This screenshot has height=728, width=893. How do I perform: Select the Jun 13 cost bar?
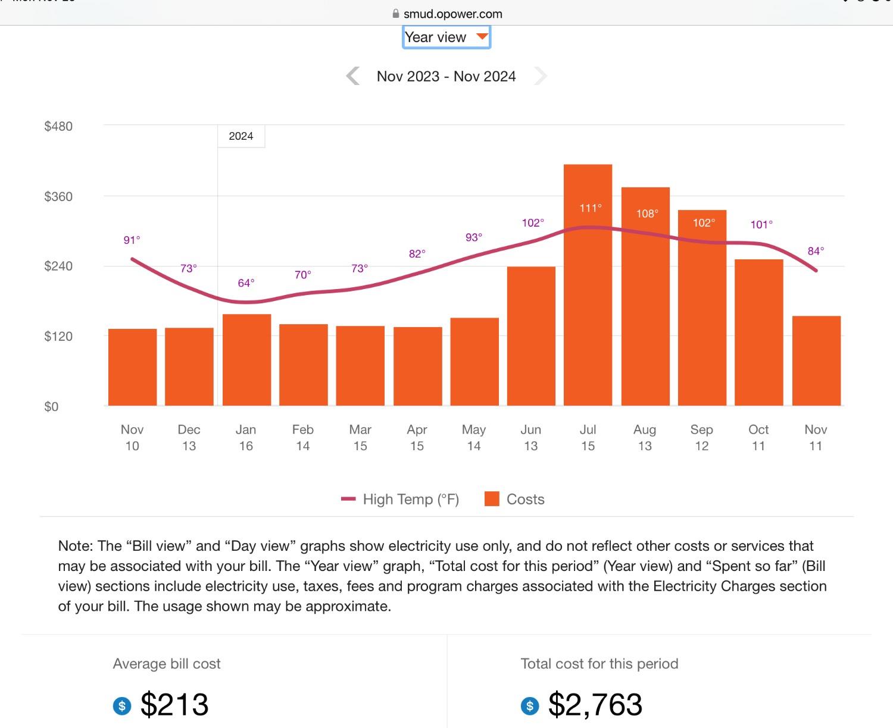coord(531,336)
